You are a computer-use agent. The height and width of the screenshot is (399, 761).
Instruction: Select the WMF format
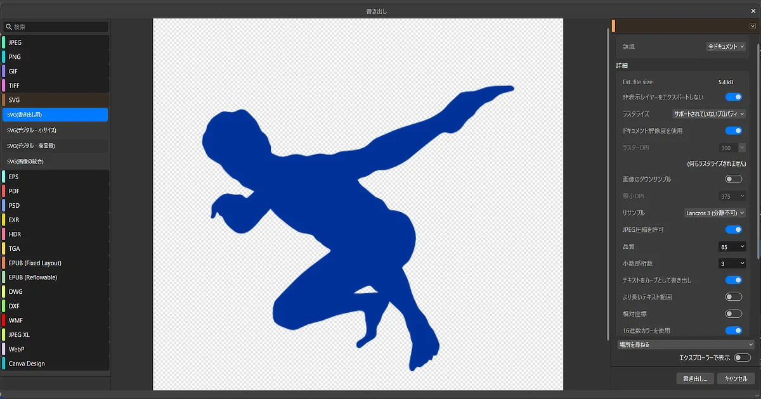(55, 320)
